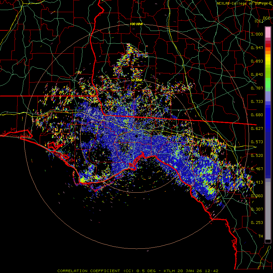The image size is (273, 273).
Task: Click the 0.413 value on the color scale
Action: [x=257, y=182]
